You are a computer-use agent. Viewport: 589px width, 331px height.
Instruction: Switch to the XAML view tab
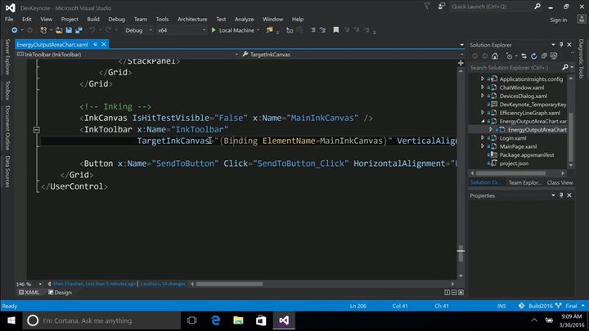pos(29,293)
